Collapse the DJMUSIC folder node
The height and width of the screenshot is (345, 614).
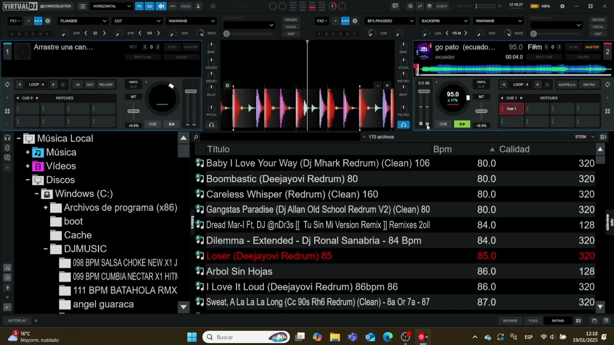coord(46,249)
